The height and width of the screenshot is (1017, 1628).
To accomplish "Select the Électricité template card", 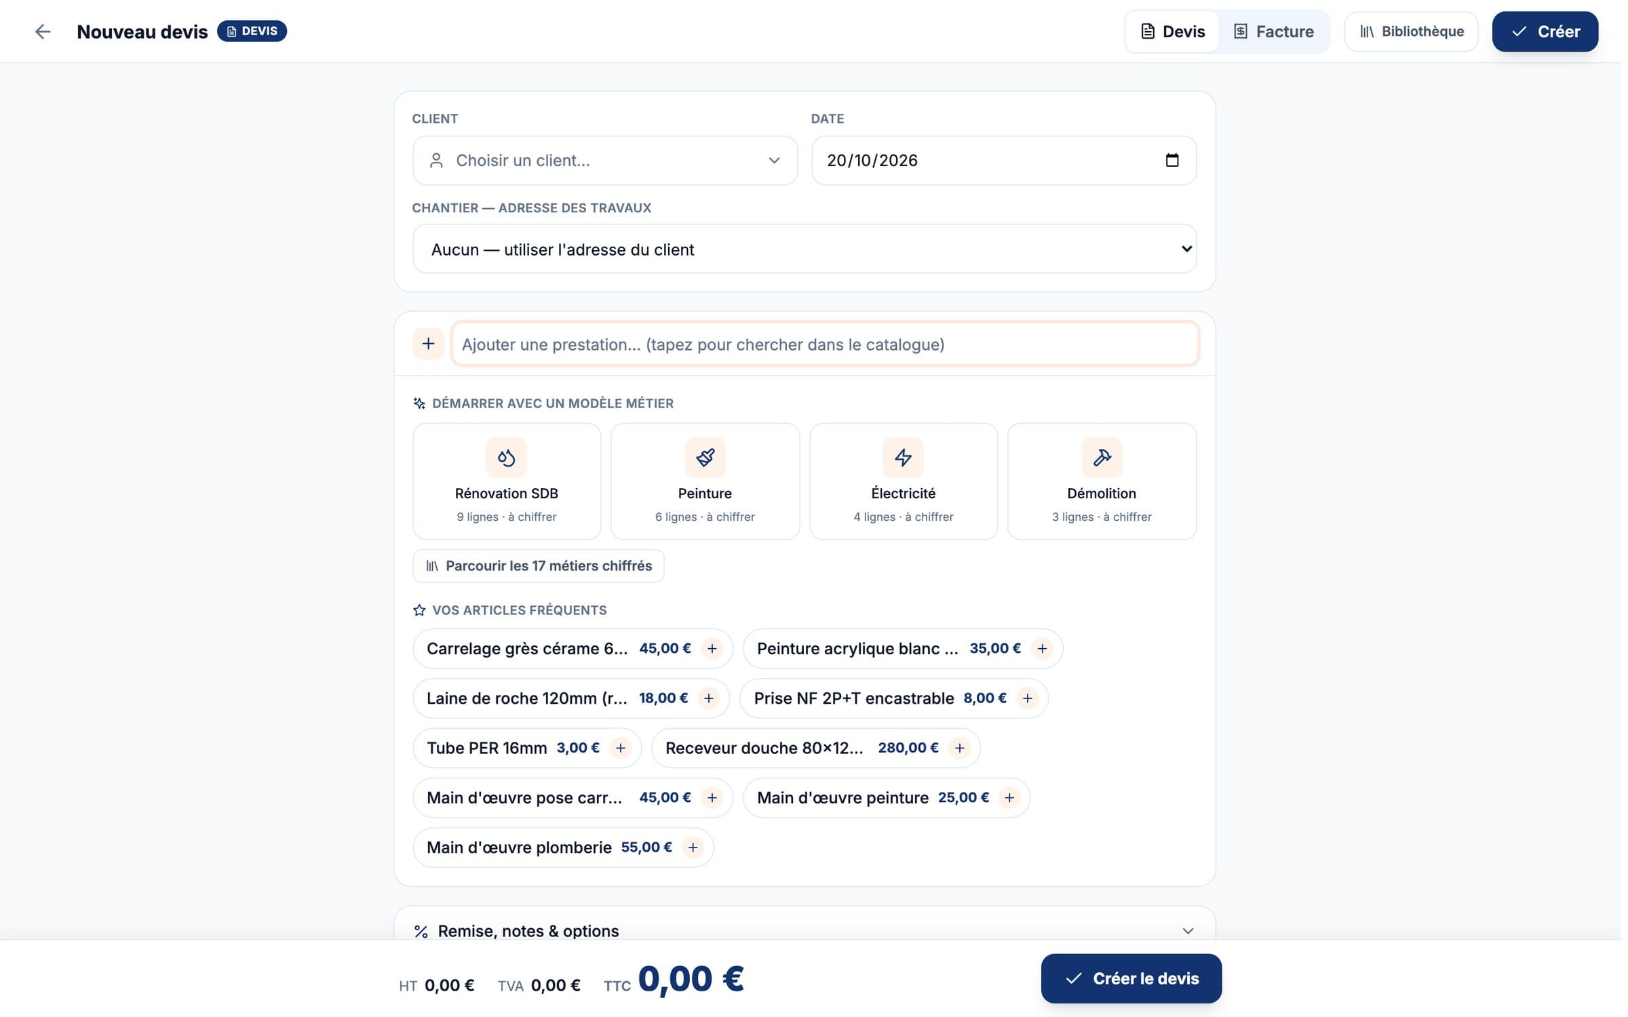I will pyautogui.click(x=904, y=481).
